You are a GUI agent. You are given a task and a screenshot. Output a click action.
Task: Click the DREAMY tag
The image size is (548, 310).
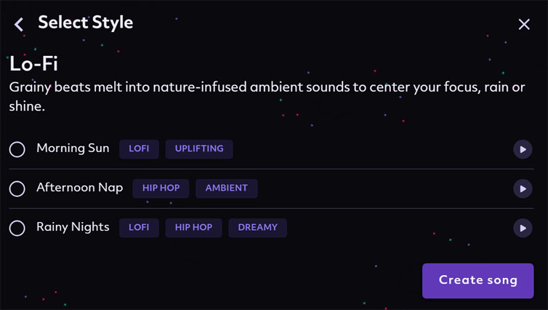(257, 228)
